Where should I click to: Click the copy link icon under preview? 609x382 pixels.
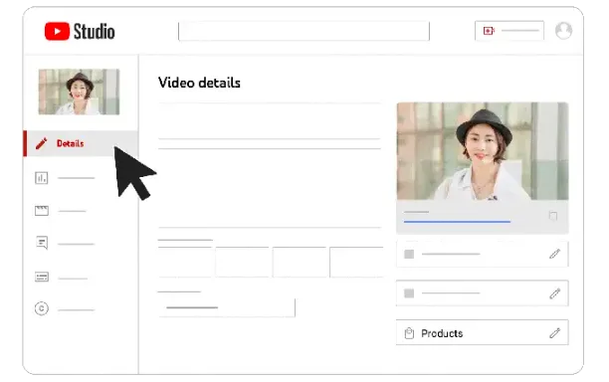click(x=553, y=216)
